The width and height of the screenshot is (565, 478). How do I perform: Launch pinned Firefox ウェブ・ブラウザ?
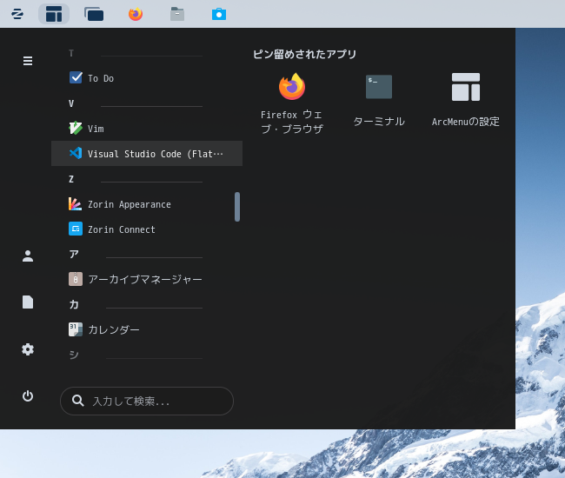[x=292, y=103]
